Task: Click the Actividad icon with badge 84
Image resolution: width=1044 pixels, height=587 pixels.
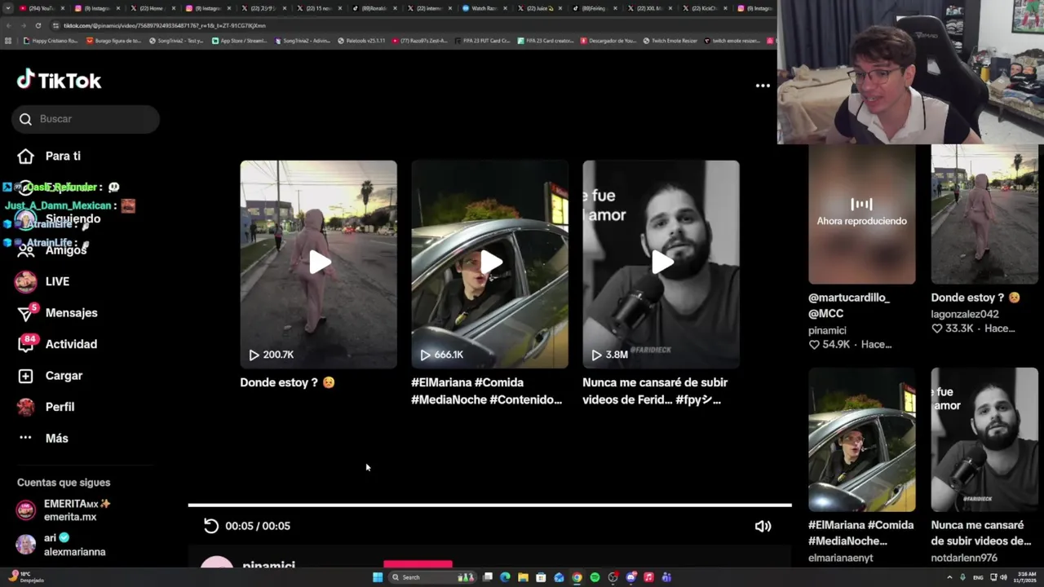Action: tap(27, 343)
